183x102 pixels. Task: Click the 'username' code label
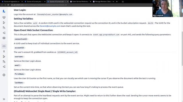point(19,57)
